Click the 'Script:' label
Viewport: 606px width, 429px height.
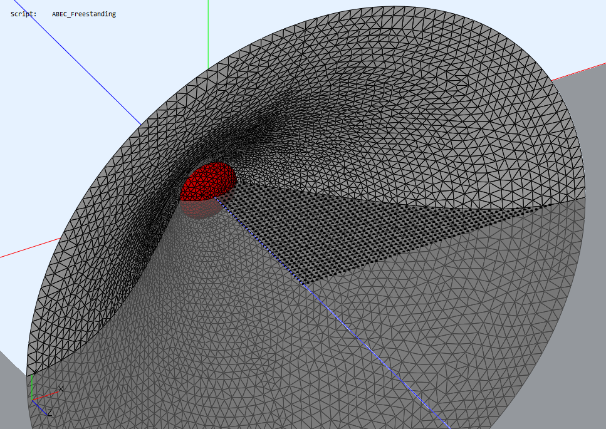[x=24, y=14]
